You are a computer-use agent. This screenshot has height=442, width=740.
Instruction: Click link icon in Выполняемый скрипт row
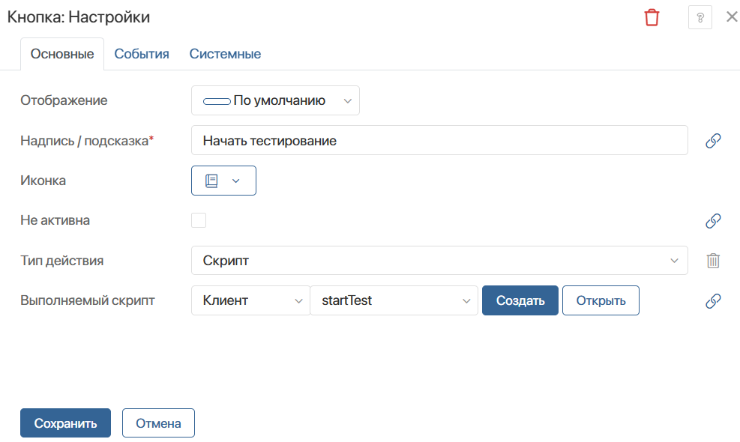[x=713, y=300]
